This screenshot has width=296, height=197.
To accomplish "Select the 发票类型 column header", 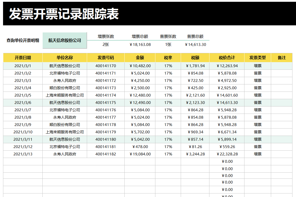I will [x=257, y=58].
